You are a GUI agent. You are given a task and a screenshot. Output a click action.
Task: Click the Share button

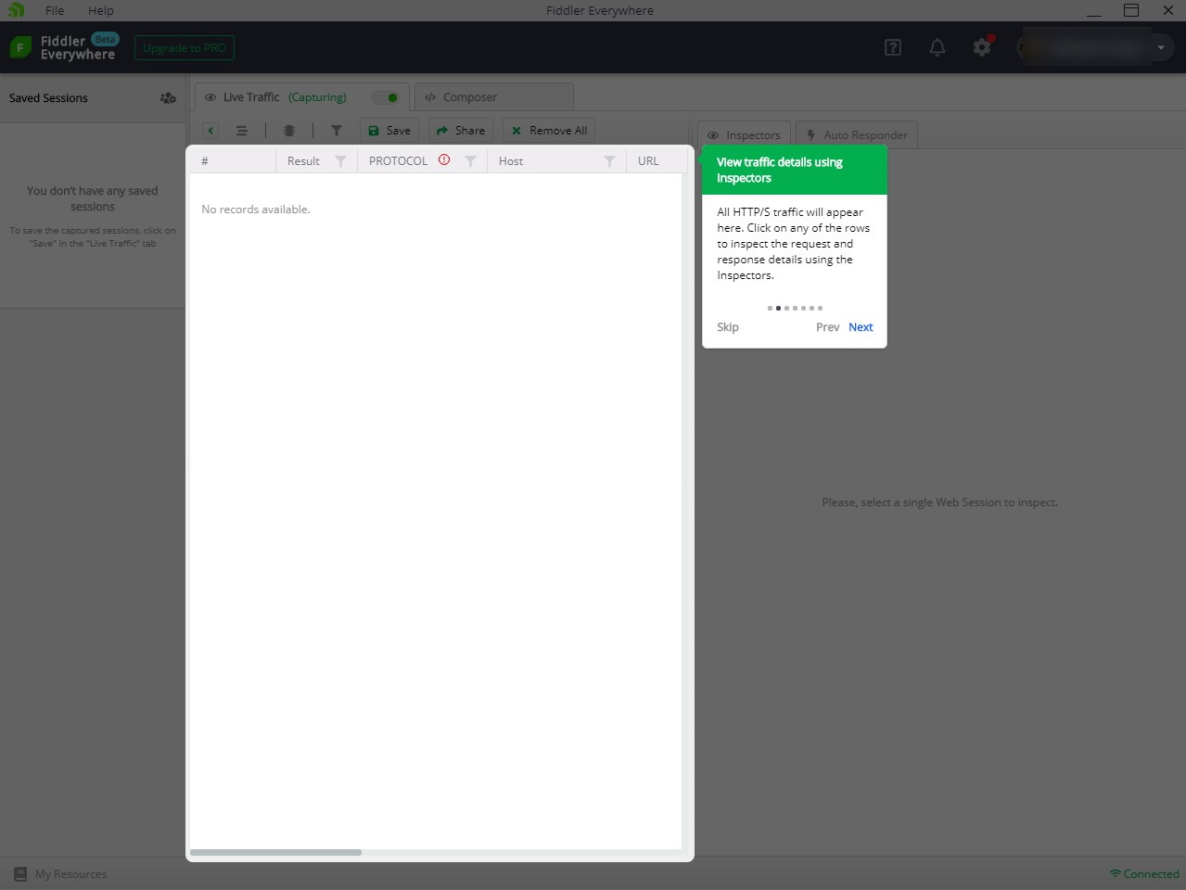[461, 131]
